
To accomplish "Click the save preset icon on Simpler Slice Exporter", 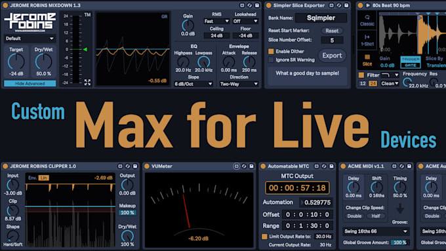I will click(x=346, y=5).
